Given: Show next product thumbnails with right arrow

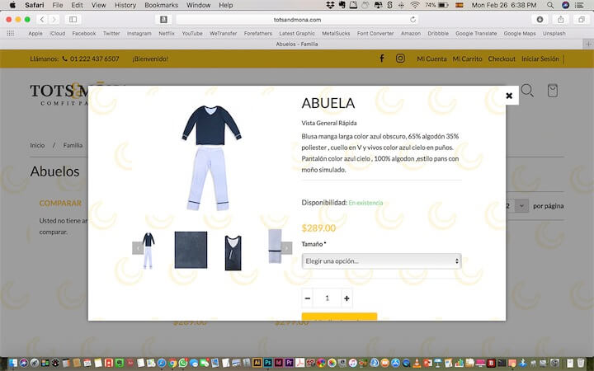Looking at the screenshot, I should click(x=286, y=247).
